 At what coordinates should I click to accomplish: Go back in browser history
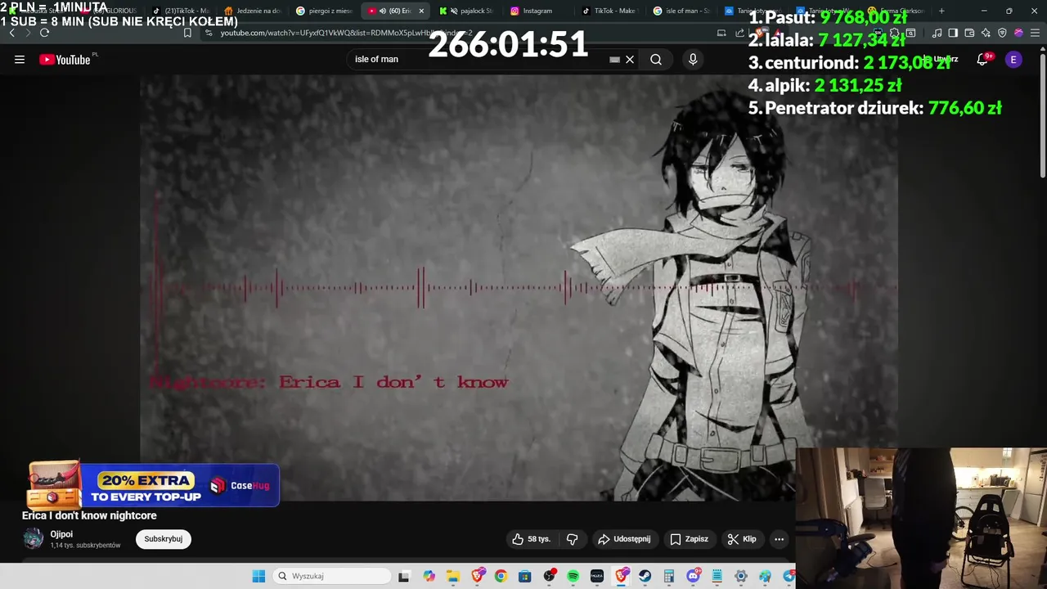11,33
